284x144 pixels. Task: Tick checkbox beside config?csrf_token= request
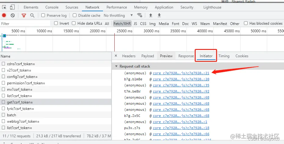click(x=3, y=76)
